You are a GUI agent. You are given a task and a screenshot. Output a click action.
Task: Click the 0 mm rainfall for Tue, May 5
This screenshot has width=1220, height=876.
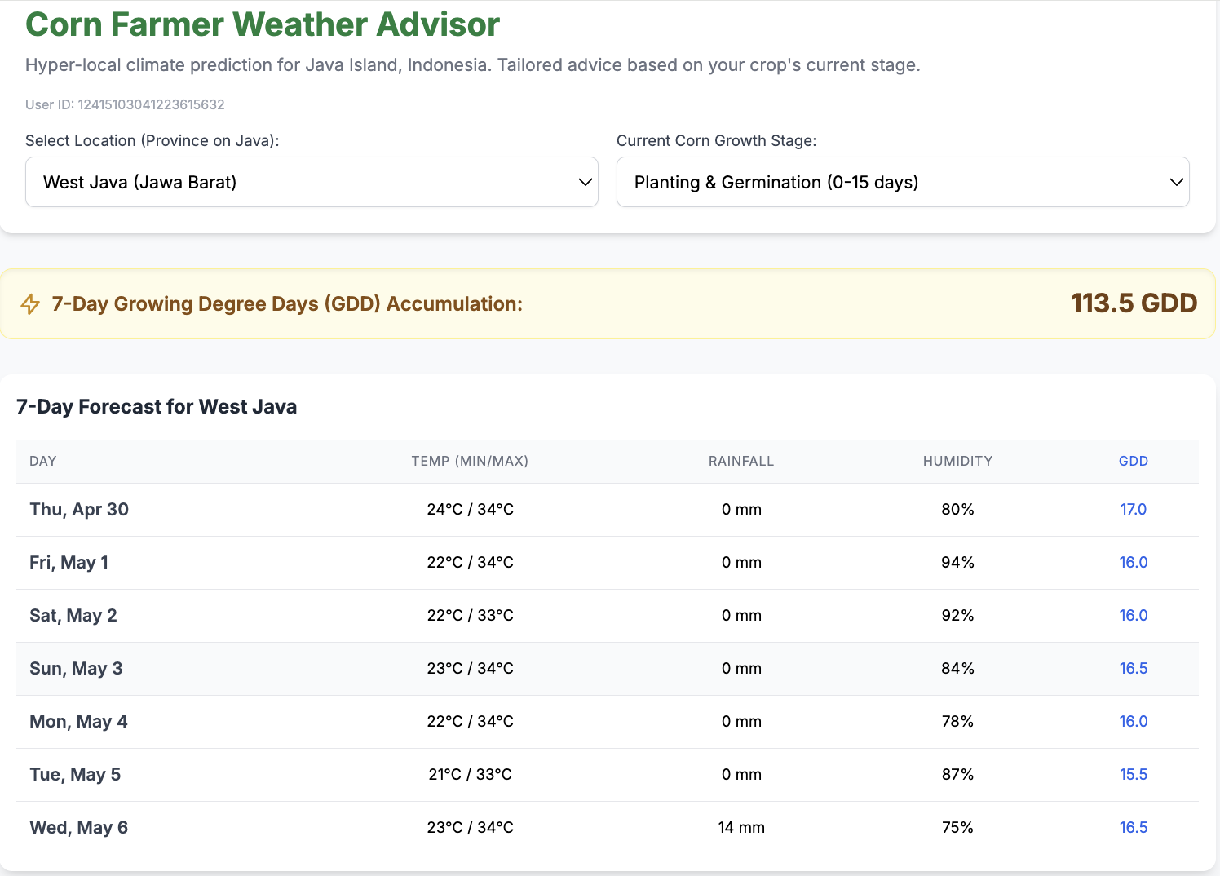741,775
